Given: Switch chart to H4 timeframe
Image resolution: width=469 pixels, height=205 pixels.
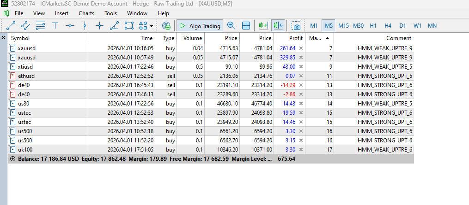Looking at the screenshot, I should (388, 26).
